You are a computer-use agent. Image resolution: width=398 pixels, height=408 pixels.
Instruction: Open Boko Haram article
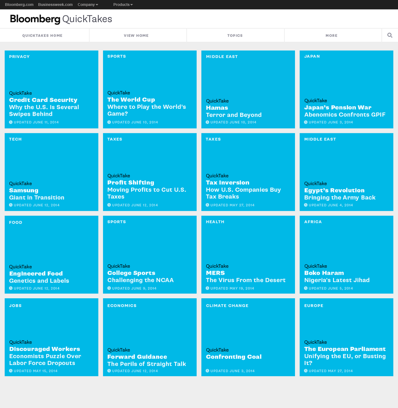[x=346, y=254]
